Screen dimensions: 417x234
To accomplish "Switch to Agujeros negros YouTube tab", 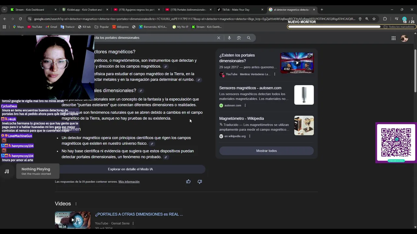I will [x=137, y=10].
